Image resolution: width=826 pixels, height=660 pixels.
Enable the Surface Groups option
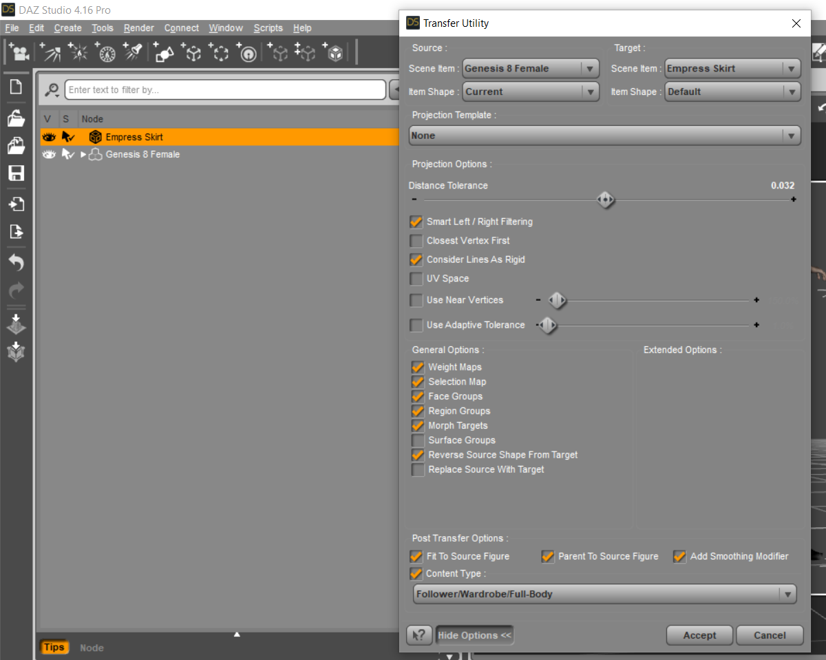418,440
